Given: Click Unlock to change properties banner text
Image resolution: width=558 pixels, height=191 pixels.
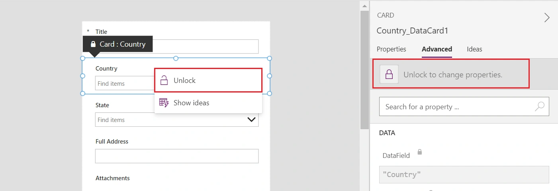Looking at the screenshot, I should [453, 75].
